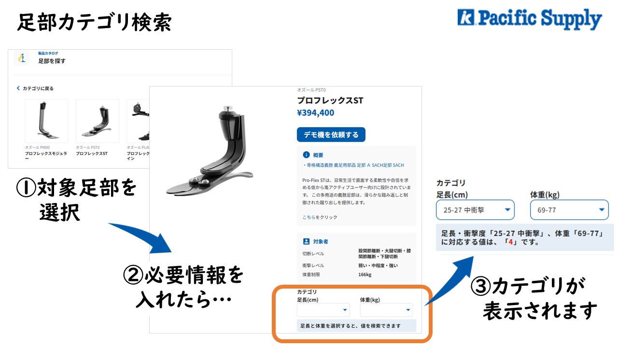Go back via the カテゴリに戻る chevron
This screenshot has width=618, height=348.
pyautogui.click(x=18, y=88)
